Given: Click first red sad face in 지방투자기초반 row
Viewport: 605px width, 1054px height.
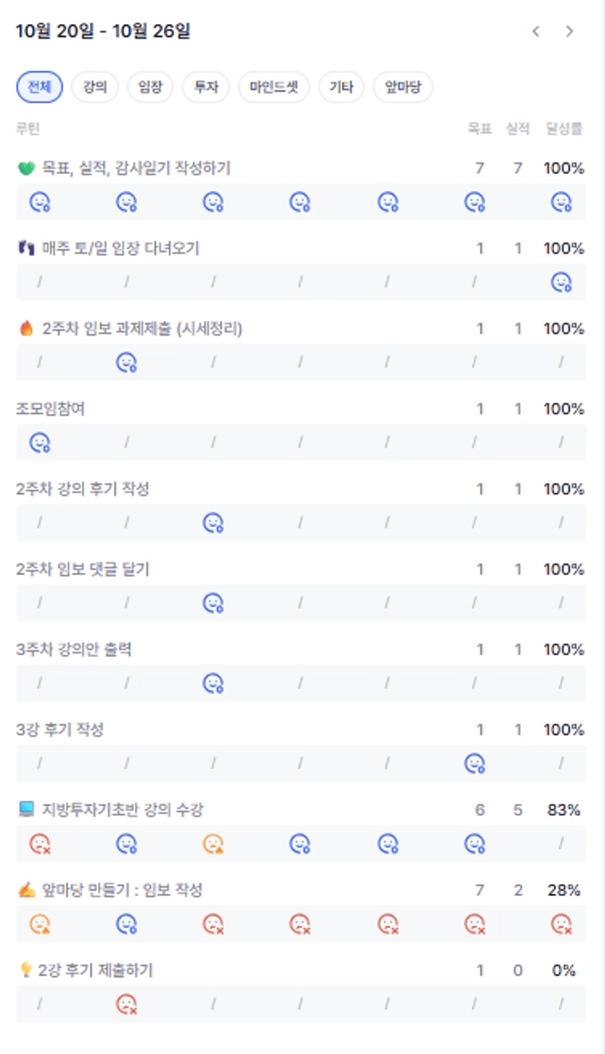Looking at the screenshot, I should (40, 844).
